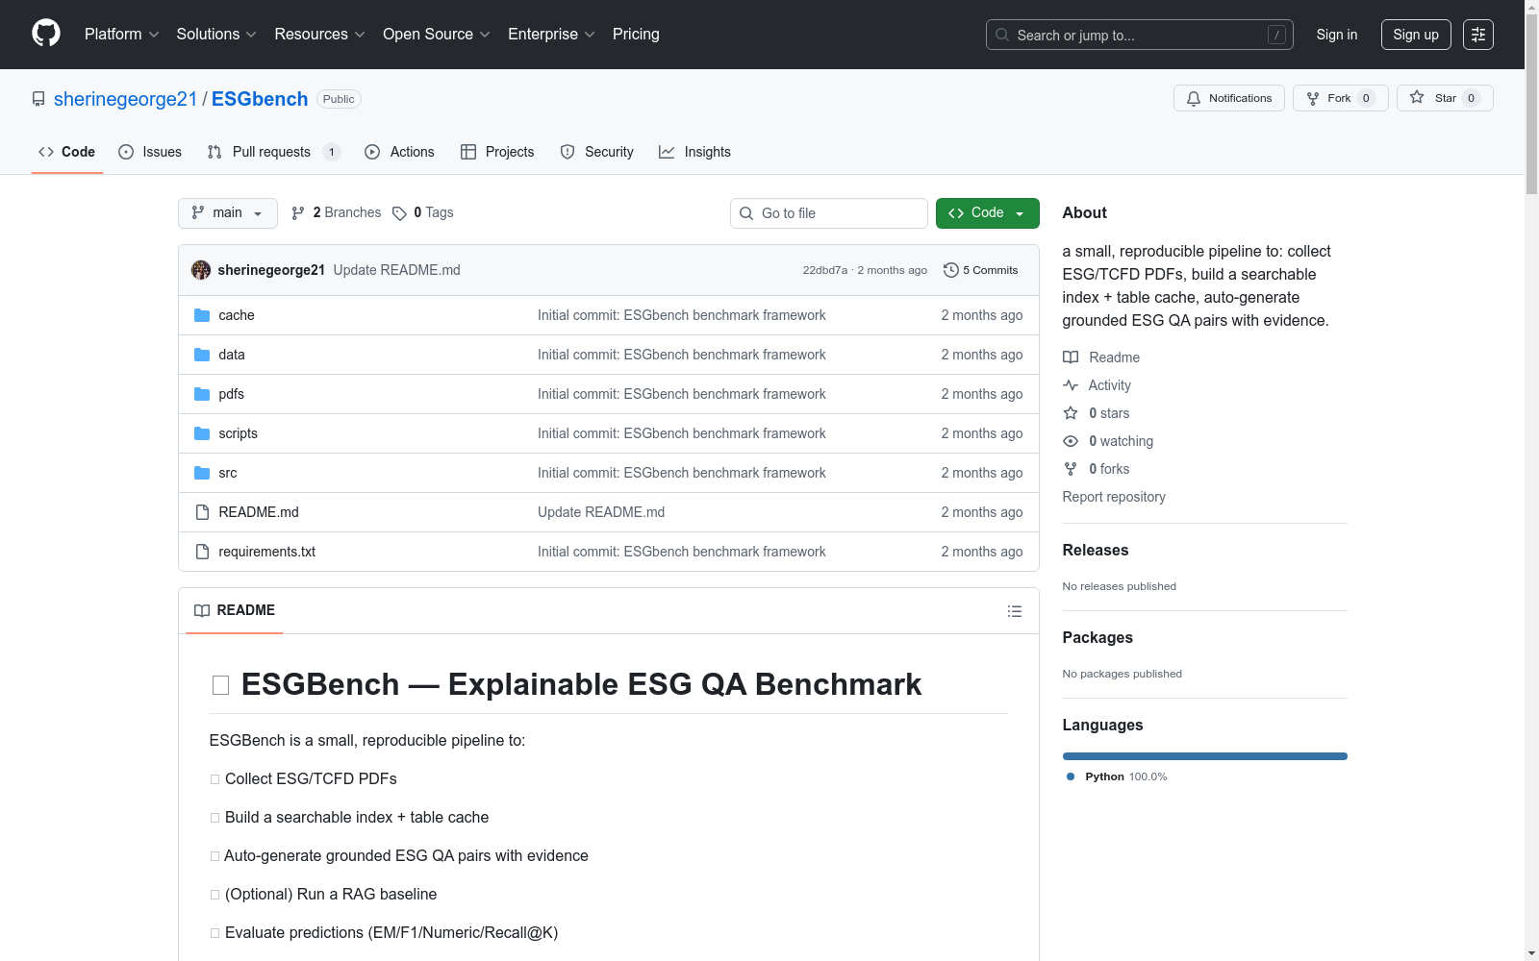View the 5 Commits history

tap(981, 270)
